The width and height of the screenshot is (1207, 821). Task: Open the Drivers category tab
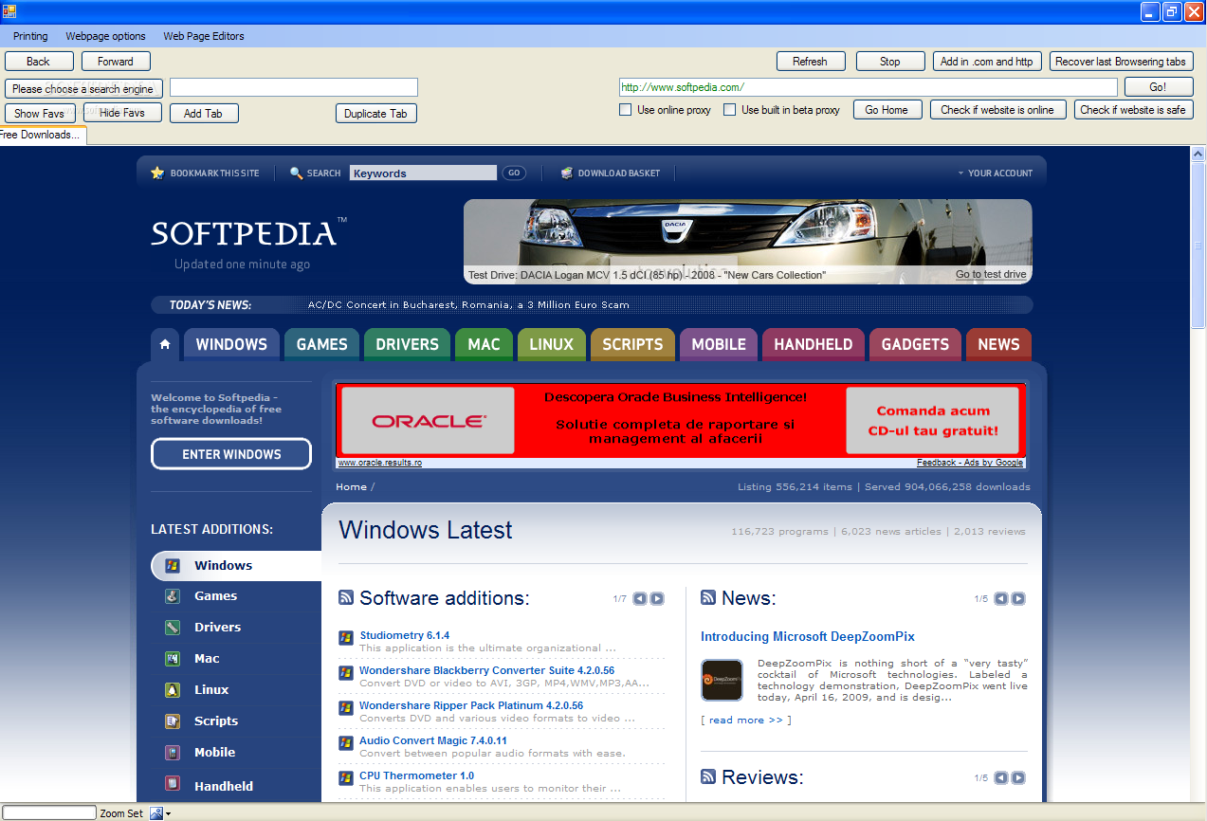tap(407, 345)
